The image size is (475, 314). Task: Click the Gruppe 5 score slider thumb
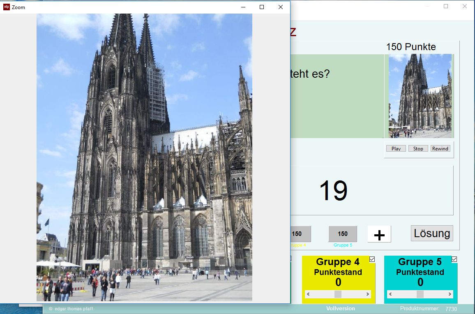[420, 294]
